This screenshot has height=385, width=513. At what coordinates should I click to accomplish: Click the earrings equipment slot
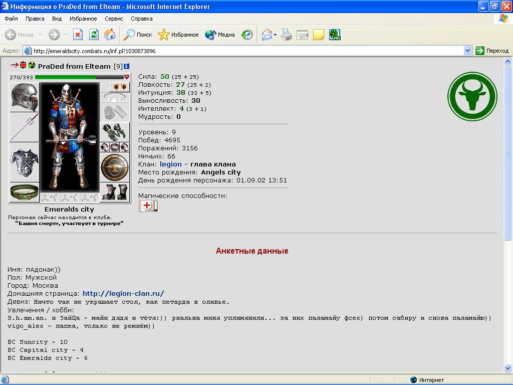119,87
